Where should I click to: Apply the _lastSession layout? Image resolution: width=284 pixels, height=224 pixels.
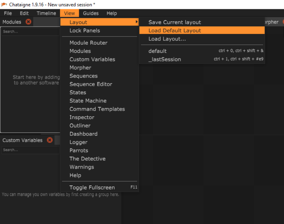[165, 59]
